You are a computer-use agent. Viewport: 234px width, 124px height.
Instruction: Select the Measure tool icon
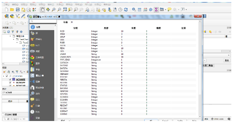pyautogui.click(x=162, y=10)
